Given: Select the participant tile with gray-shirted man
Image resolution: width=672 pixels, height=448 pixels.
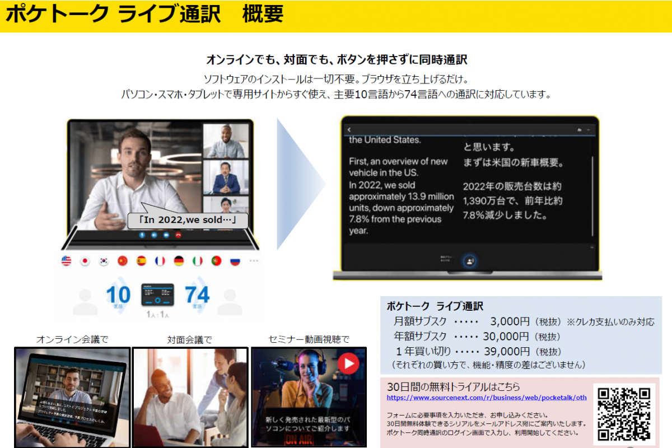Looking at the screenshot, I should pos(226,141).
